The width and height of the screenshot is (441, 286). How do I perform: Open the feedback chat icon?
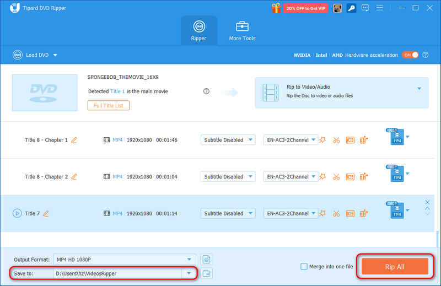[365, 8]
